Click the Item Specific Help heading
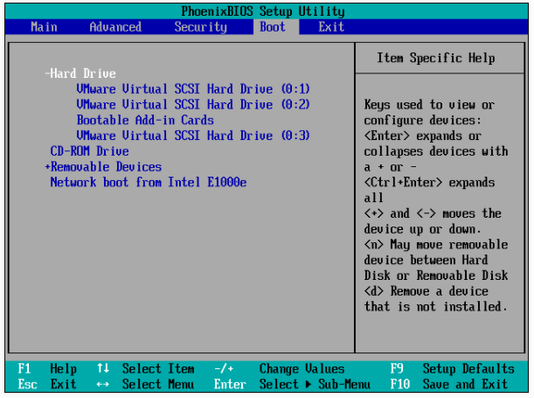The image size is (534, 398). point(436,59)
